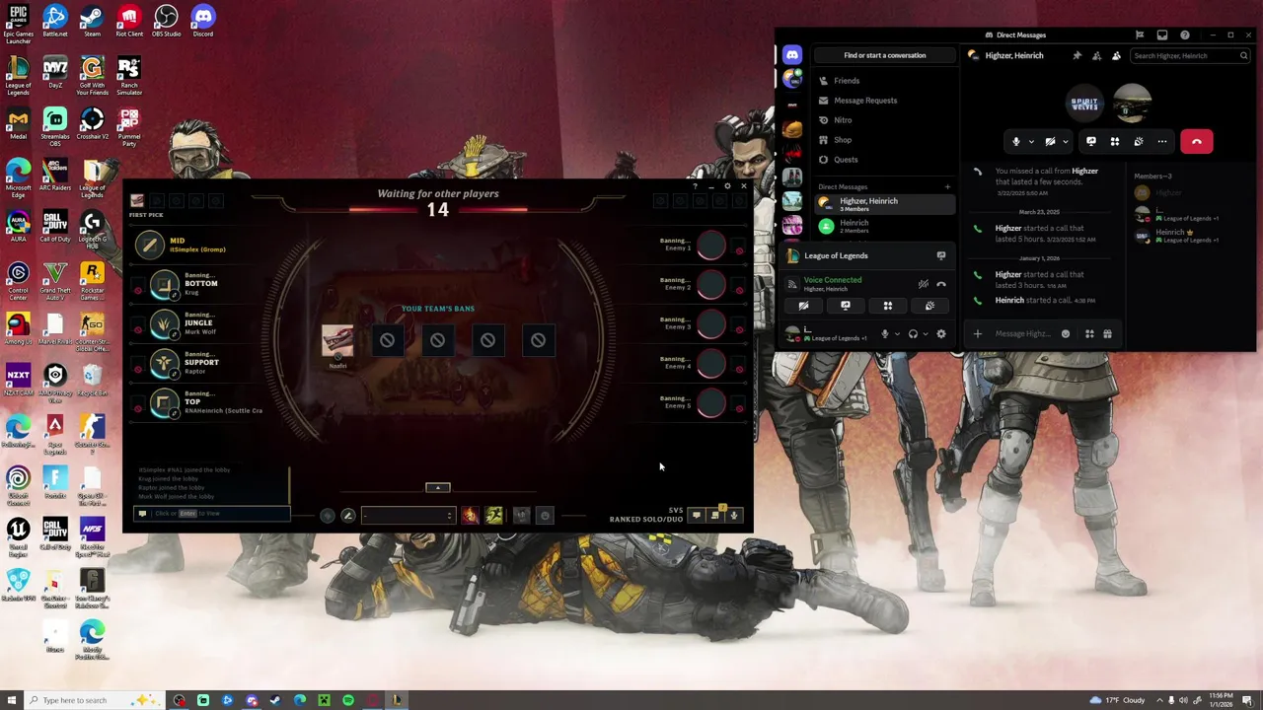
Task: Toggle the member list icon in Discord
Action: click(1116, 55)
